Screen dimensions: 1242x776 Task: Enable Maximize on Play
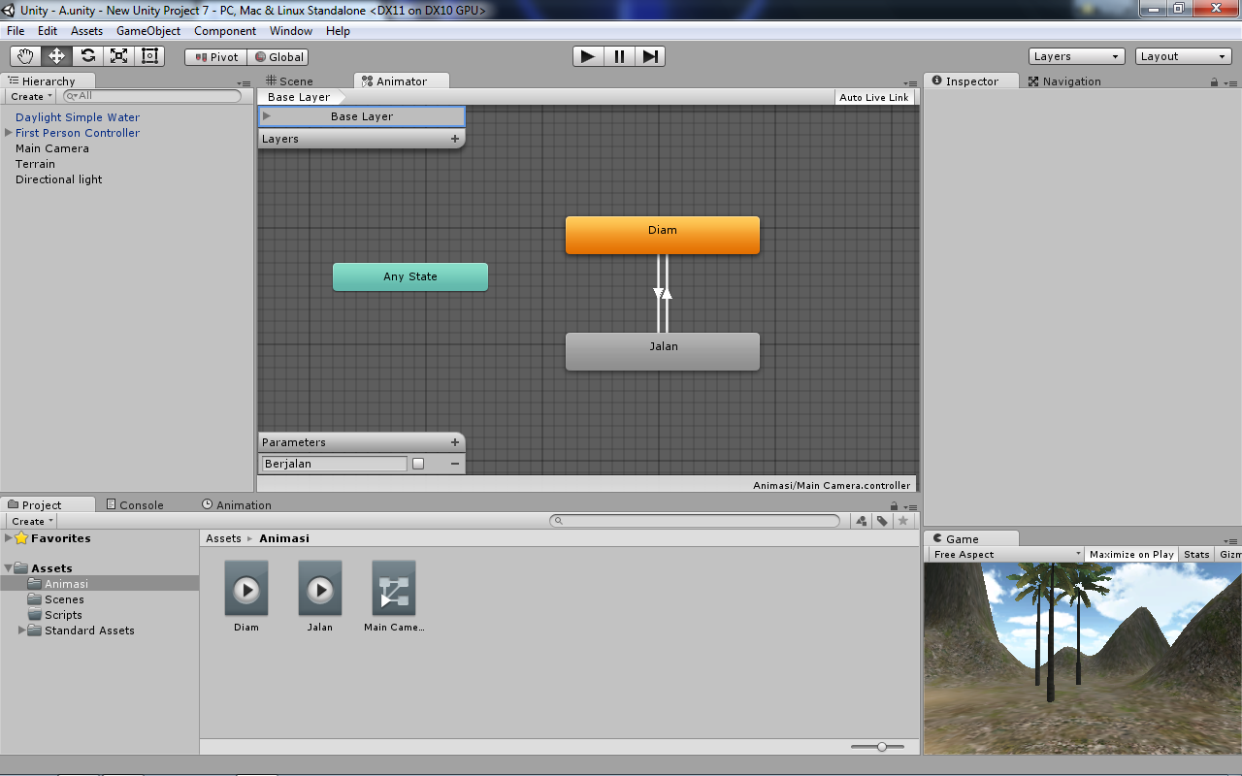point(1131,554)
